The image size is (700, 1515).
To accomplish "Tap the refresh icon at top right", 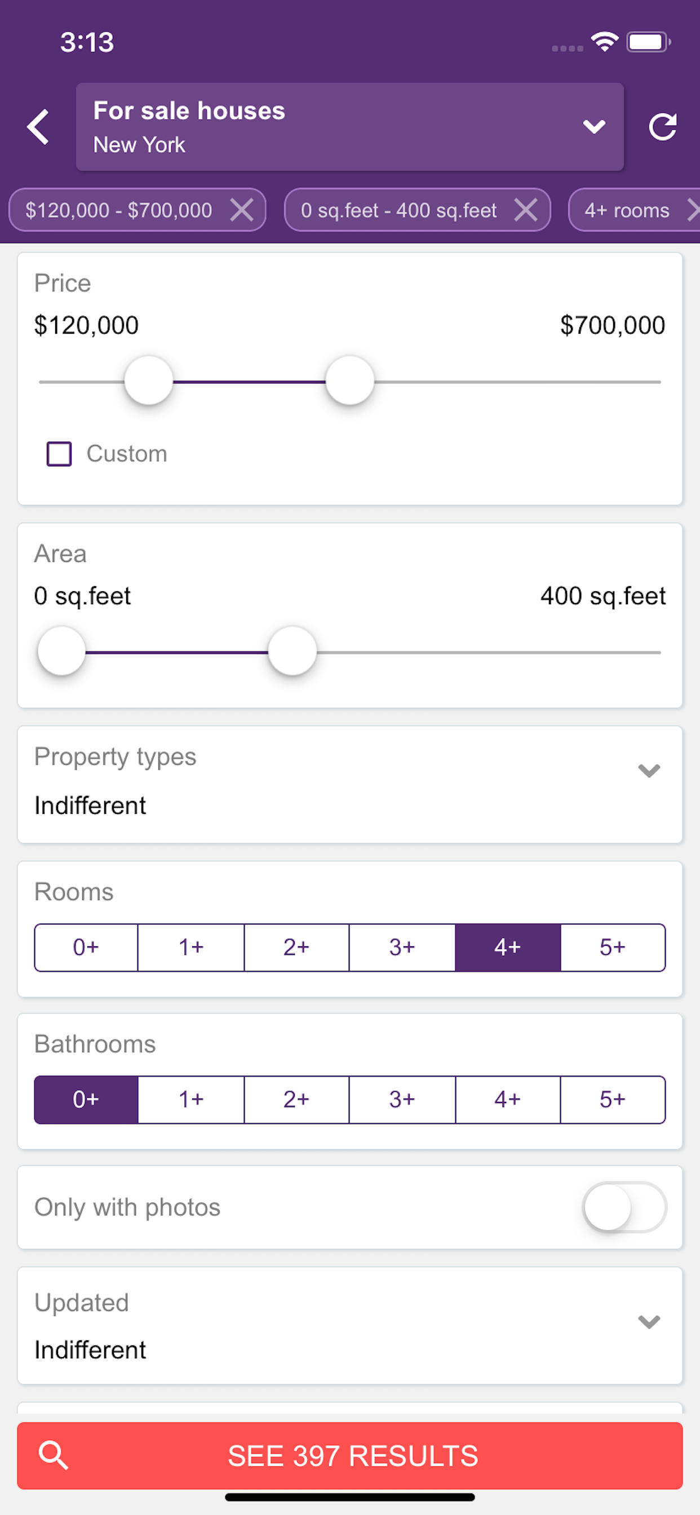I will [x=663, y=126].
